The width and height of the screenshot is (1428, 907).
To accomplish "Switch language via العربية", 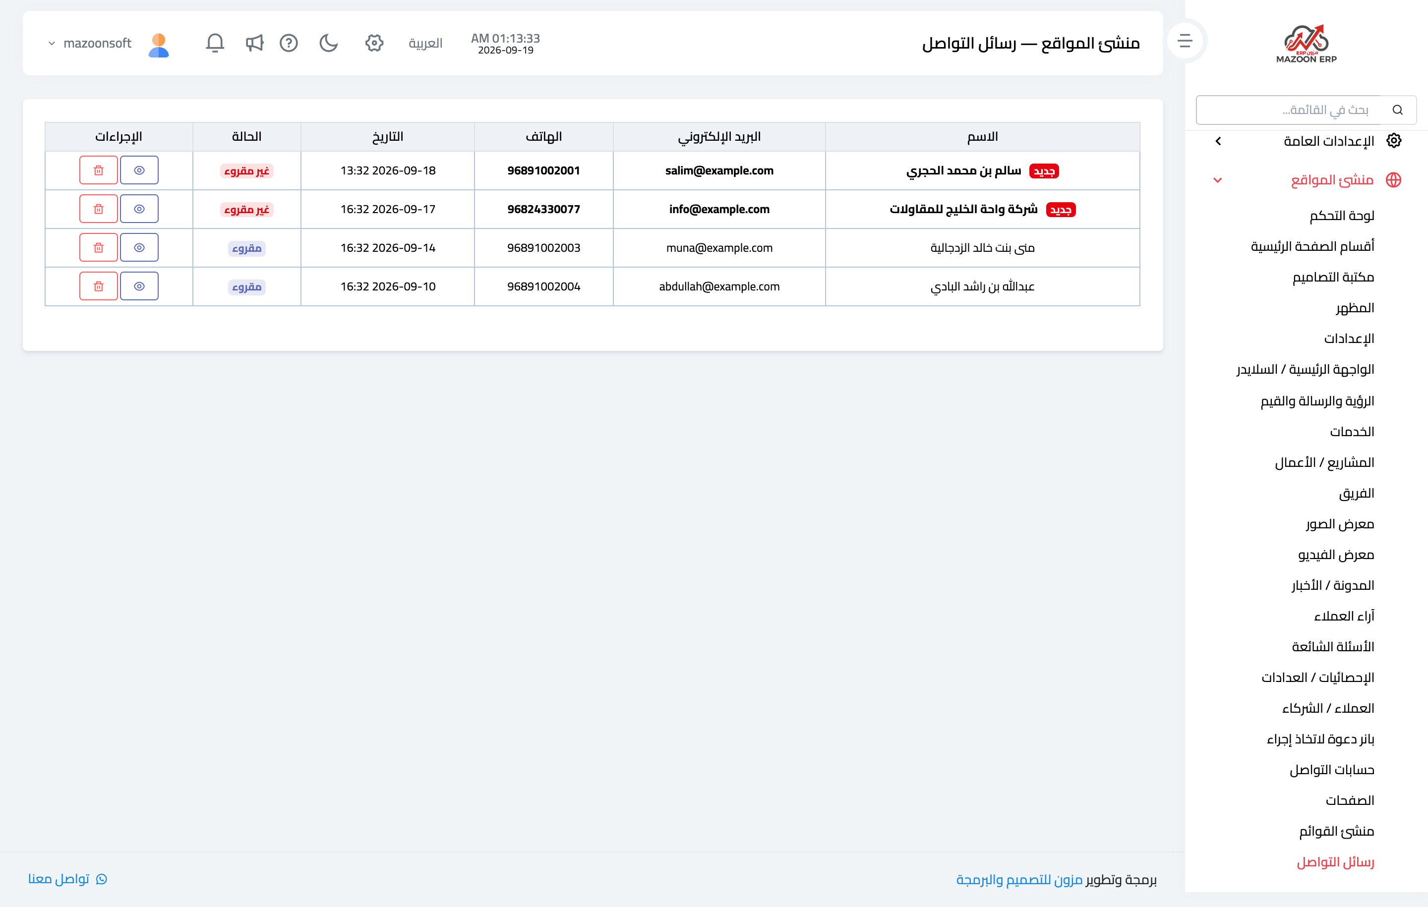I will coord(425,43).
